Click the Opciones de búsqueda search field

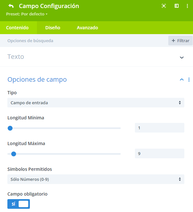[x=84, y=41]
